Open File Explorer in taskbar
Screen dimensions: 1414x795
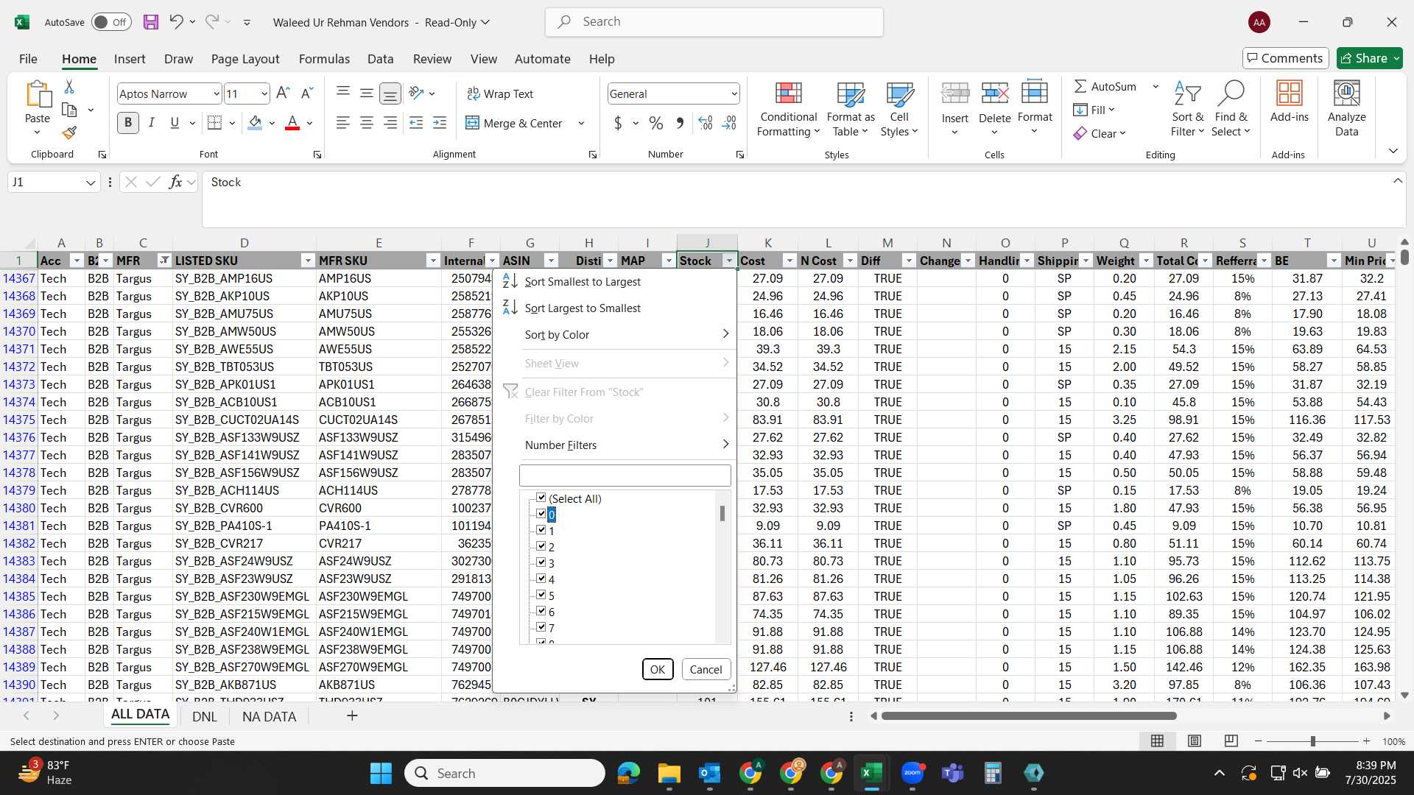[x=669, y=773]
